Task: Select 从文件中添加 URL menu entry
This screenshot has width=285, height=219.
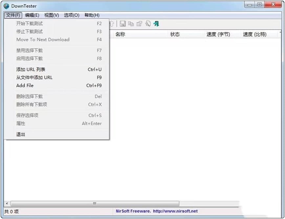Action: [34, 77]
